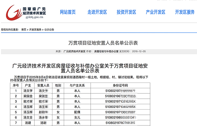Open the 开发区服务 nav item

[x=185, y=12]
